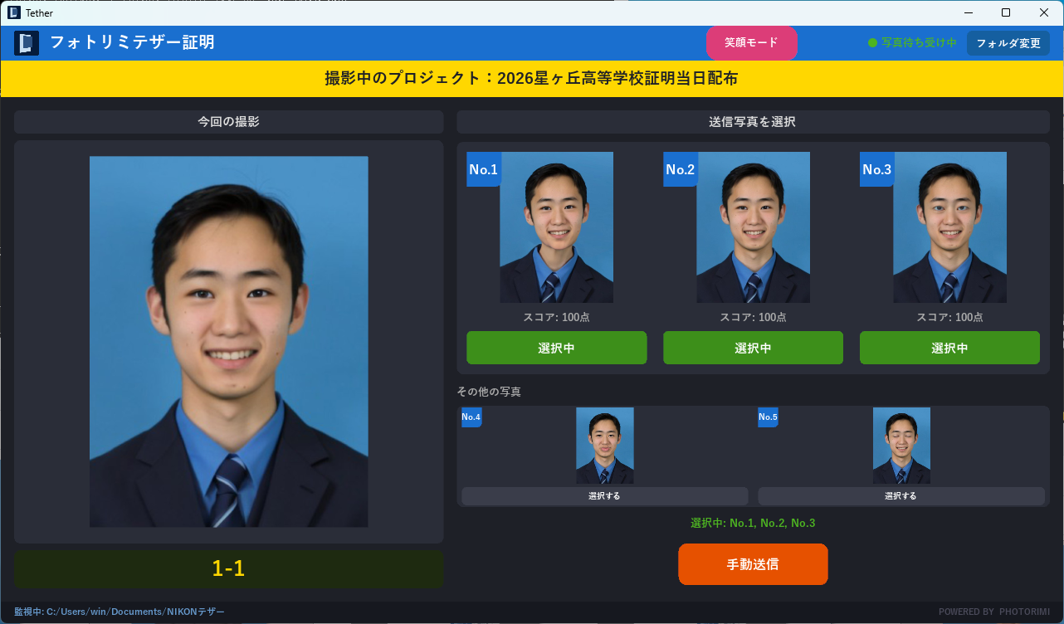Click the No.1 blue badge
Image resolution: width=1064 pixels, height=624 pixels.
[484, 169]
